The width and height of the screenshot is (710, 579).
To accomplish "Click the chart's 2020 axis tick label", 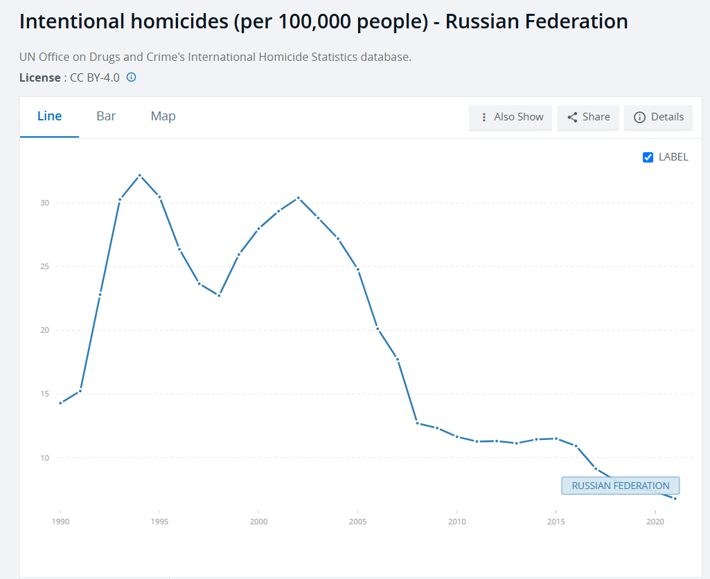I will coord(655,522).
